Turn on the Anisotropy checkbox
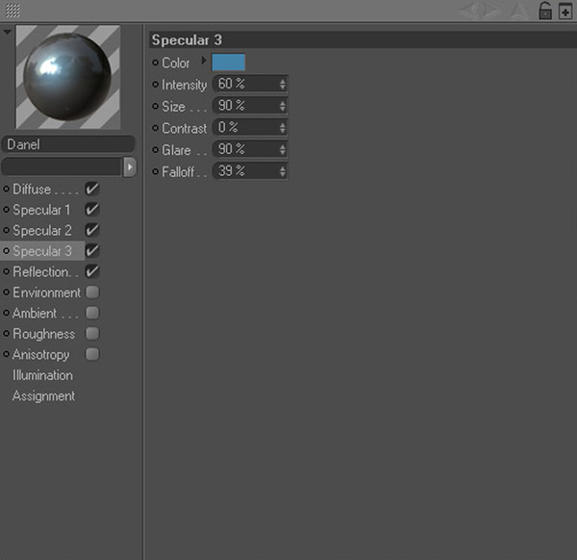The height and width of the screenshot is (560, 577). coord(92,354)
